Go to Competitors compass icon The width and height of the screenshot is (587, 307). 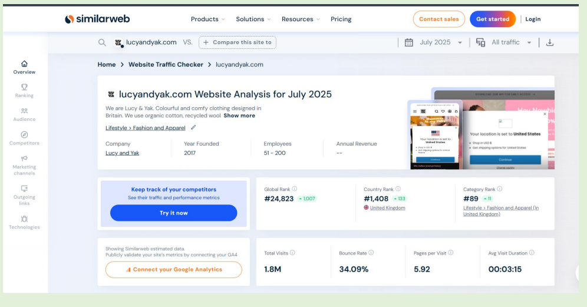(x=24, y=135)
